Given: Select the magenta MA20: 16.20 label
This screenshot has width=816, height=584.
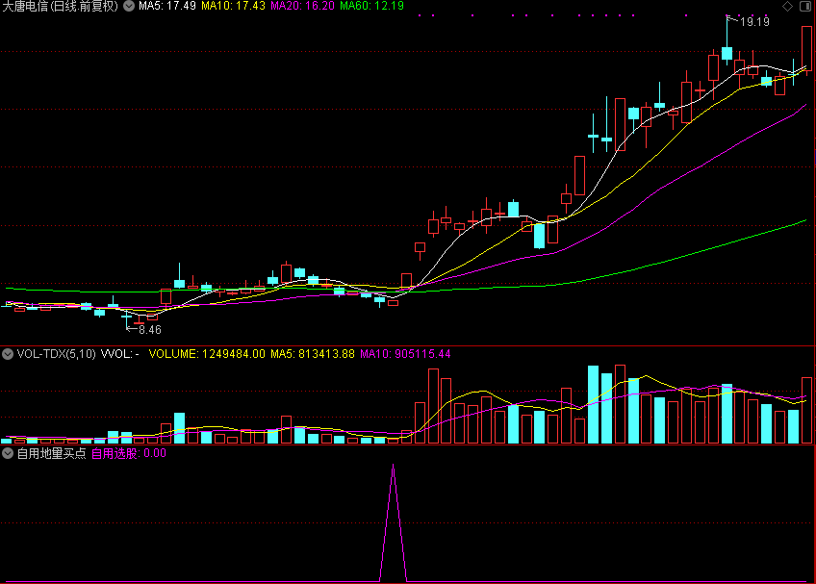Looking at the screenshot, I should 303,7.
